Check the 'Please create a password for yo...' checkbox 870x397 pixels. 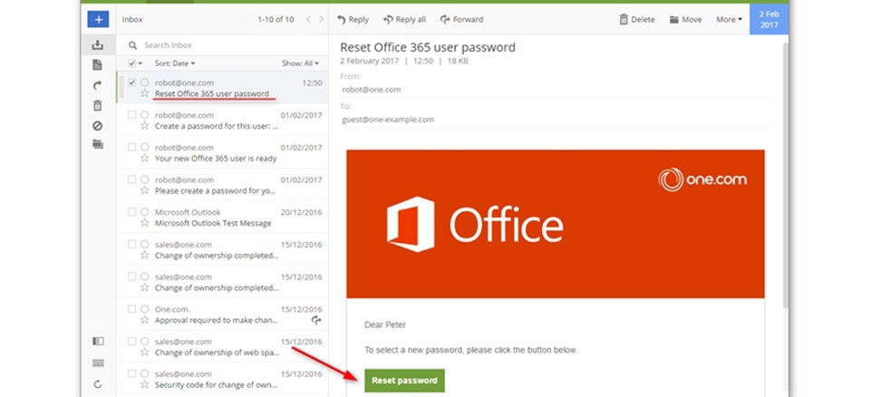point(132,179)
